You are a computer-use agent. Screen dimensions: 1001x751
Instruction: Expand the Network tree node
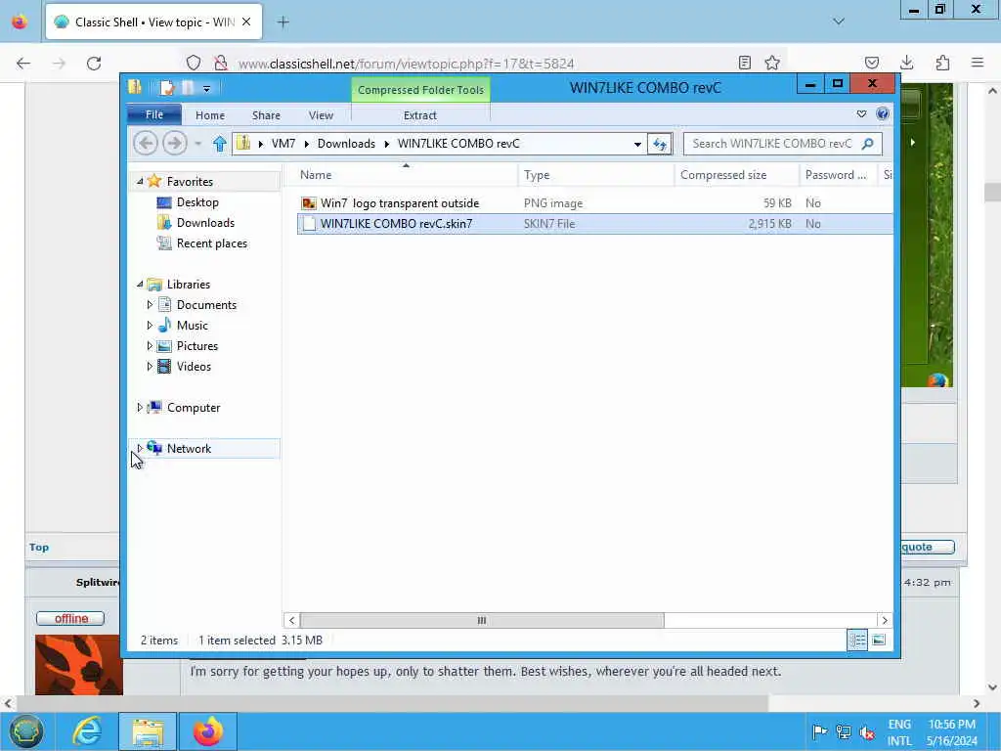point(140,448)
